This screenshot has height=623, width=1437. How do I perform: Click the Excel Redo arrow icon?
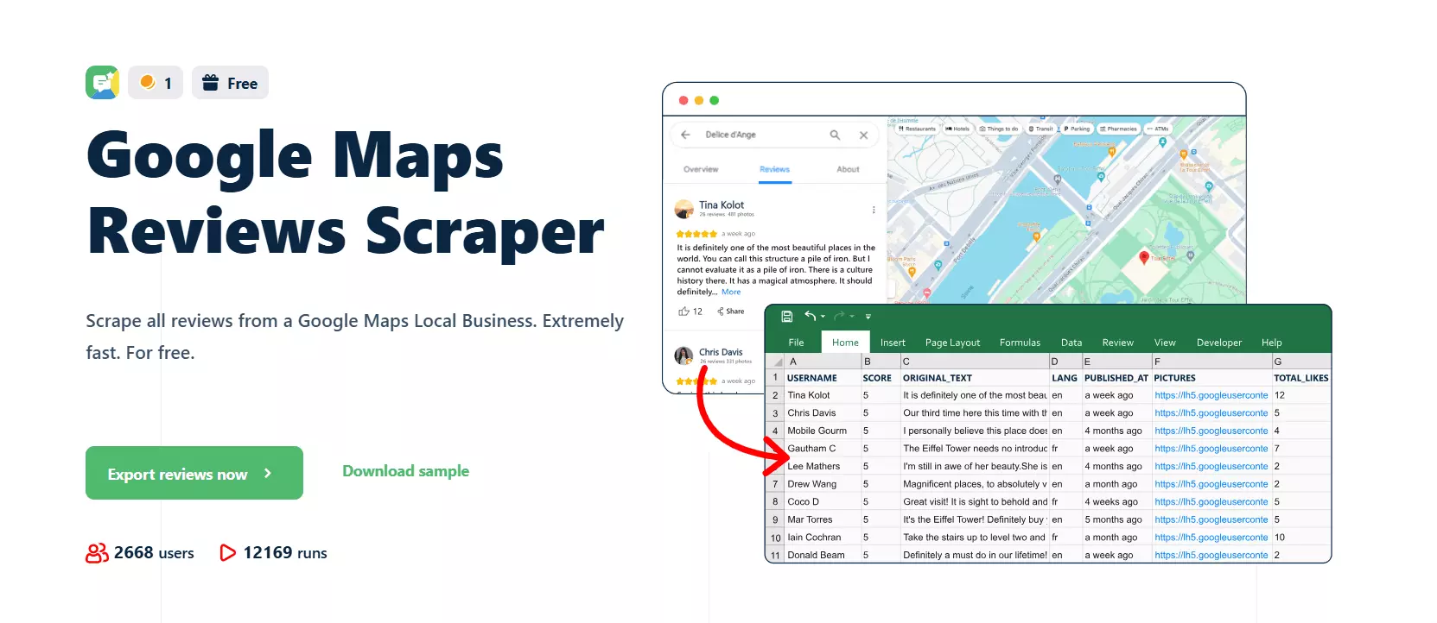839,316
